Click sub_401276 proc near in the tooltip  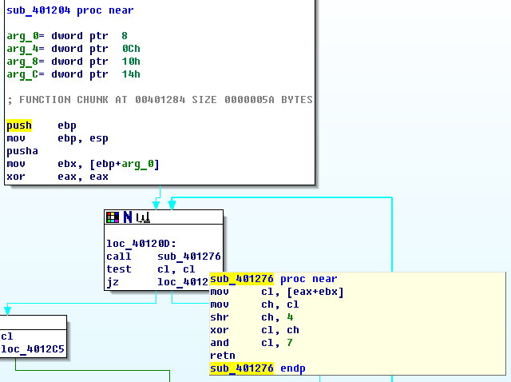coord(274,279)
